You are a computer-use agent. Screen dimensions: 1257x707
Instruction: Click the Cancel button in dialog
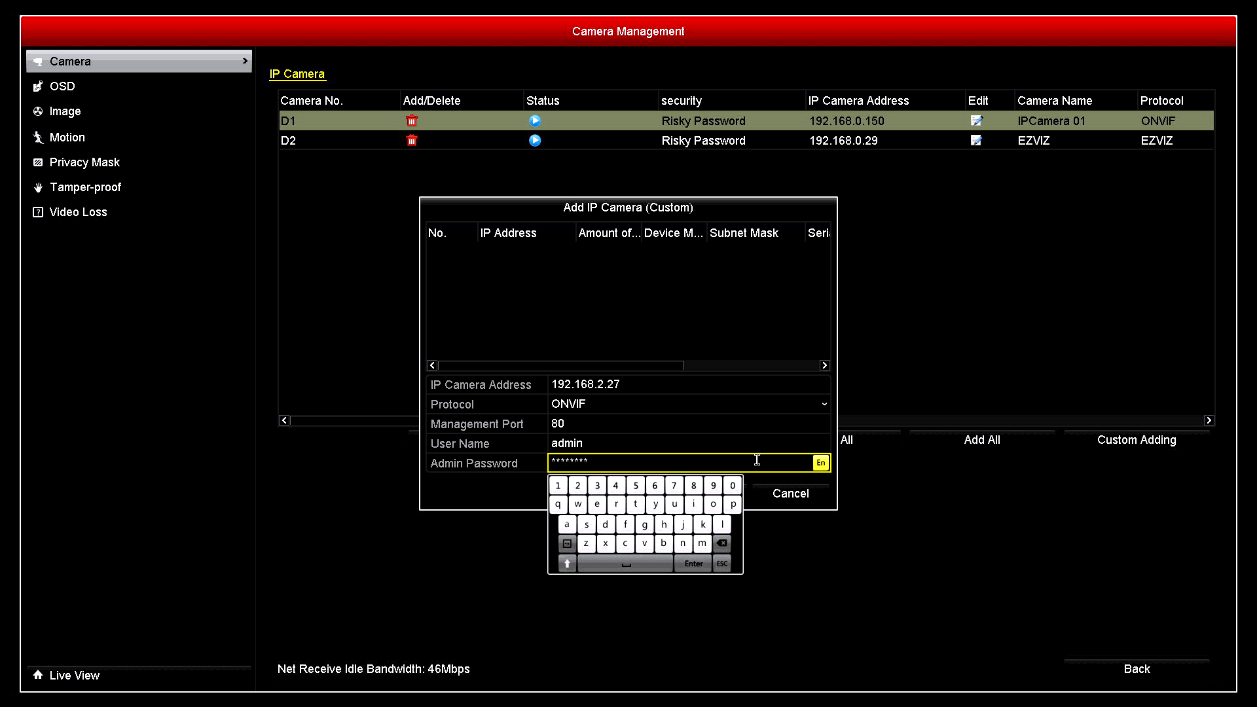coord(790,494)
